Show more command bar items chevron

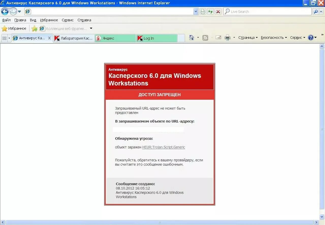click(x=323, y=34)
